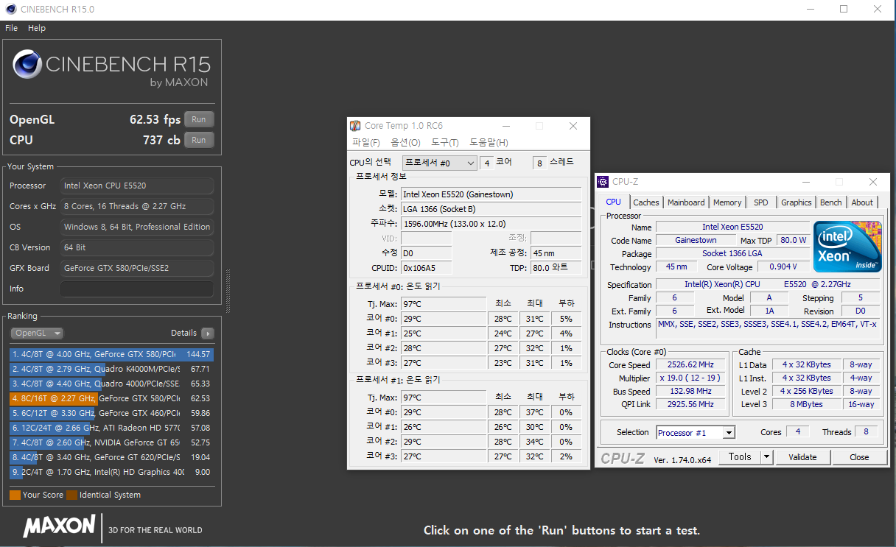
Task: Switch to the SPD tab in CPU-Z
Action: coord(760,202)
